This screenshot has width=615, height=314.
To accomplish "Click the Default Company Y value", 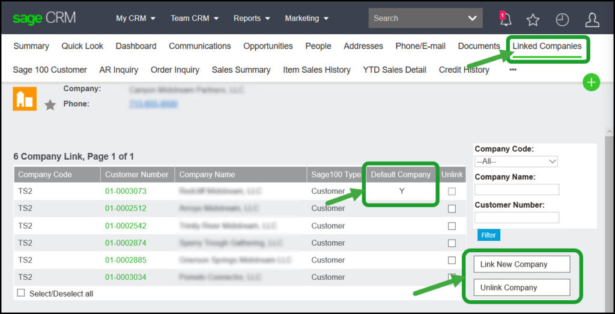I will click(402, 192).
